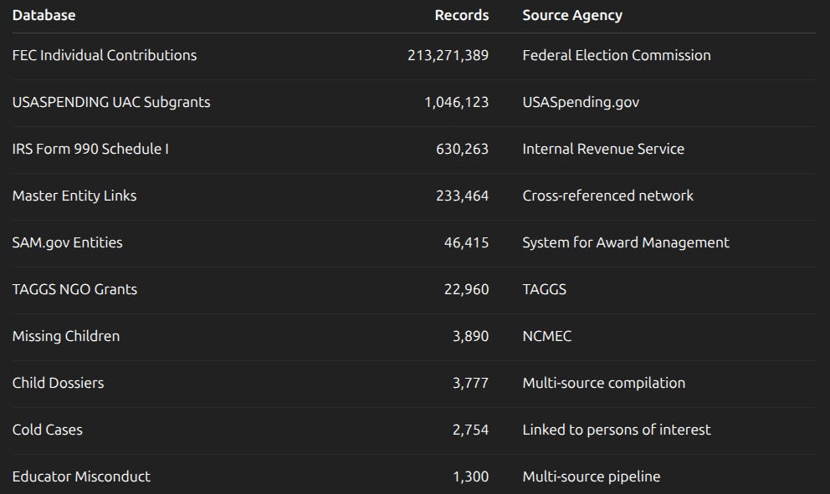Select Internal Revenue Service source cell
This screenshot has height=494, width=830.
[x=603, y=149]
